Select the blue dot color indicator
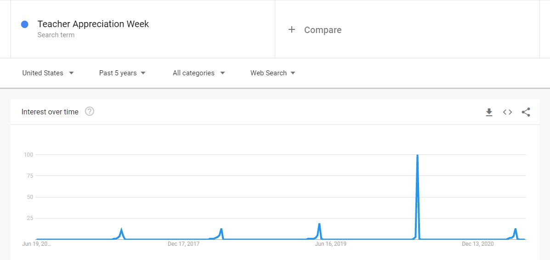Viewport: 550px width, 260px height. (24, 24)
